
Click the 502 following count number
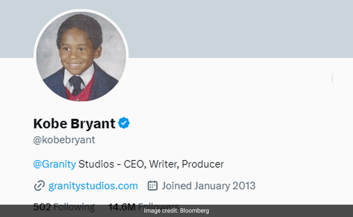(42, 207)
